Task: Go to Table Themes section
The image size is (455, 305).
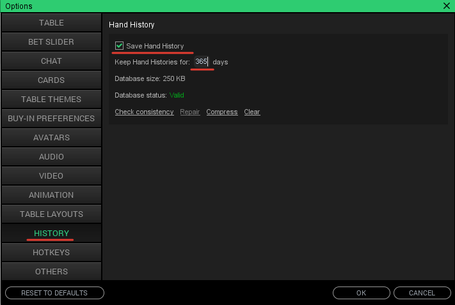Action: point(51,99)
